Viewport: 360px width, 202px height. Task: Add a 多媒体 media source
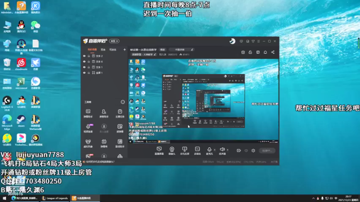pyautogui.click(x=197, y=151)
